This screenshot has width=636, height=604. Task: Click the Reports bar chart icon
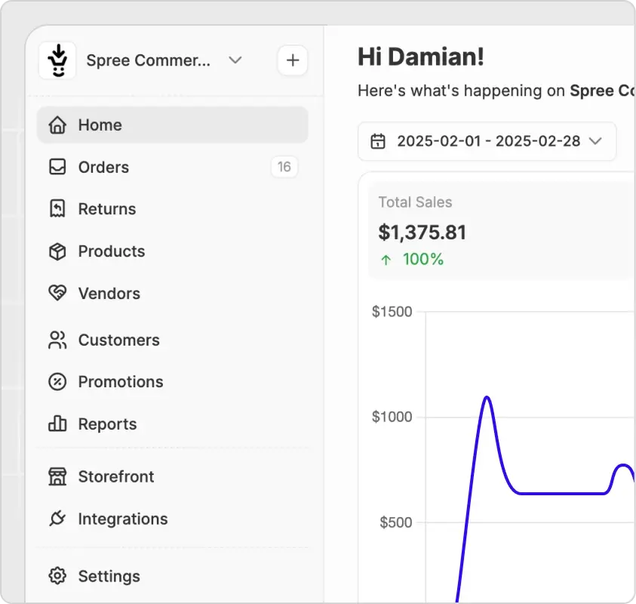(x=57, y=424)
